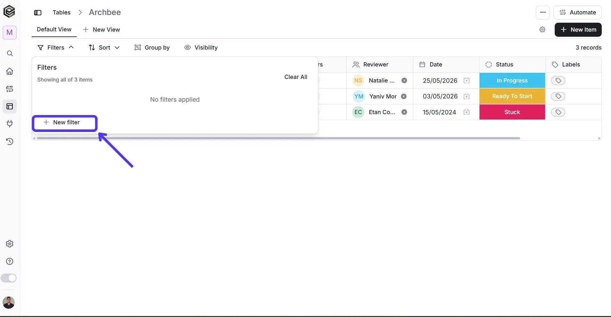Add label in the Ready To Start row
611x317 pixels.
(x=558, y=96)
